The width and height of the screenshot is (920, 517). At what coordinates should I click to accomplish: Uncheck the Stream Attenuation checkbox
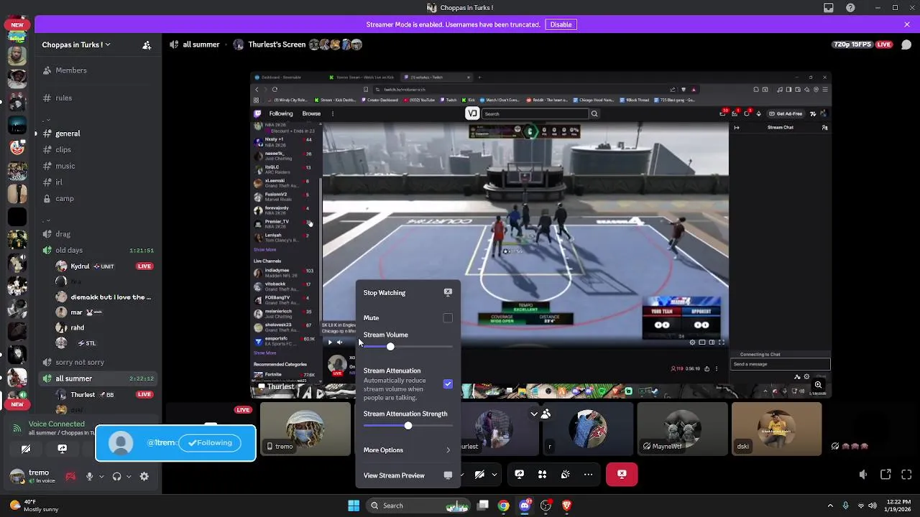(448, 384)
